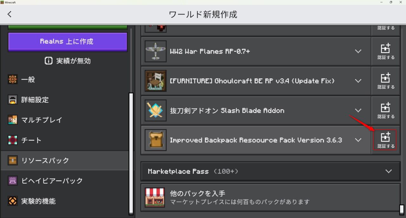
Task: Click the marketplace stall icon
Action: [x=155, y=197]
